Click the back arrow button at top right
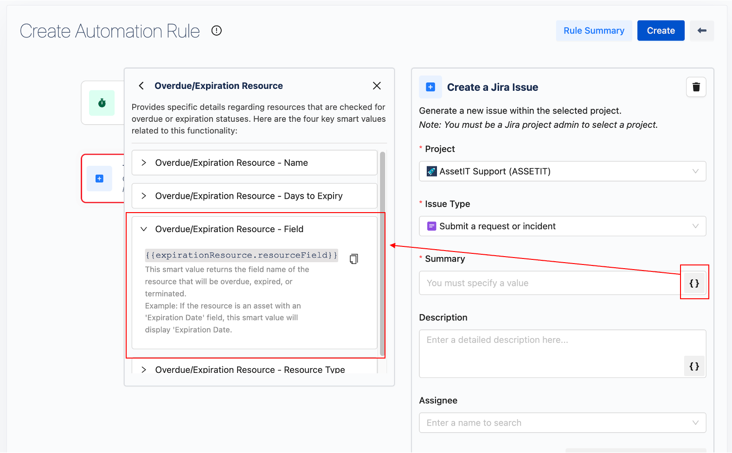The image size is (732, 453). pos(701,31)
